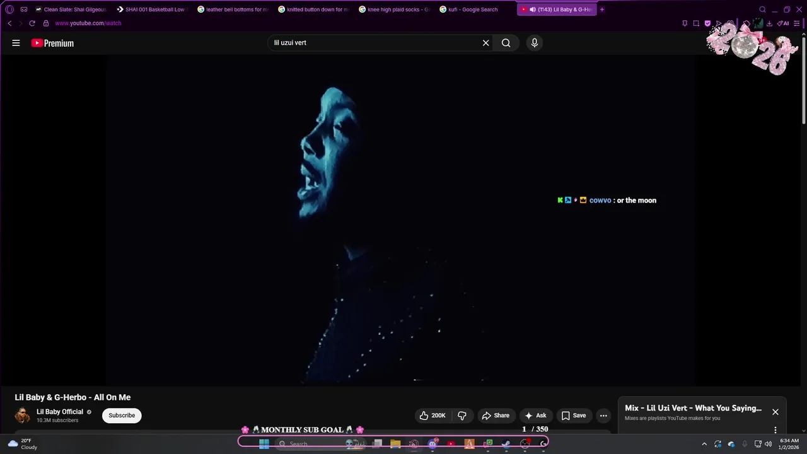Viewport: 807px width, 454px height.
Task: Switch to knee high plaid socks tab
Action: 394,9
